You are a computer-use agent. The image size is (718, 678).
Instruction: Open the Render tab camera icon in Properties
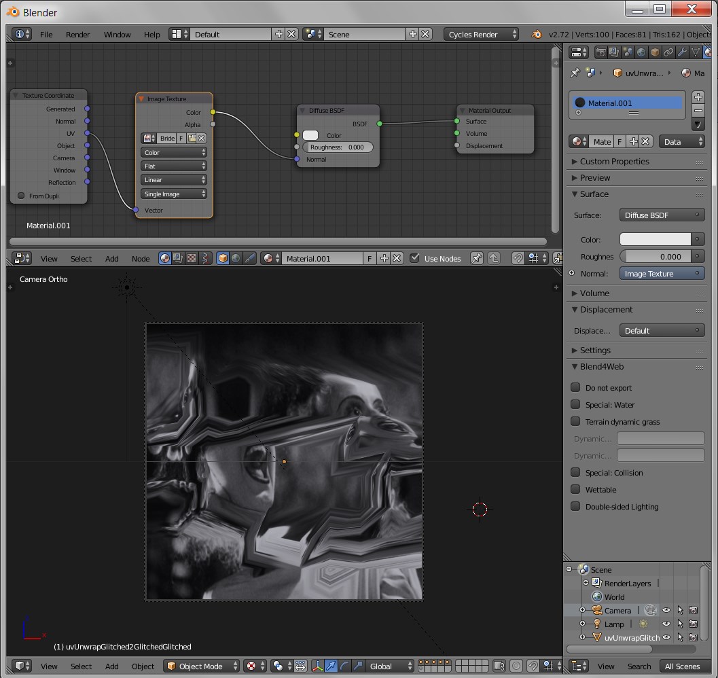coord(600,52)
